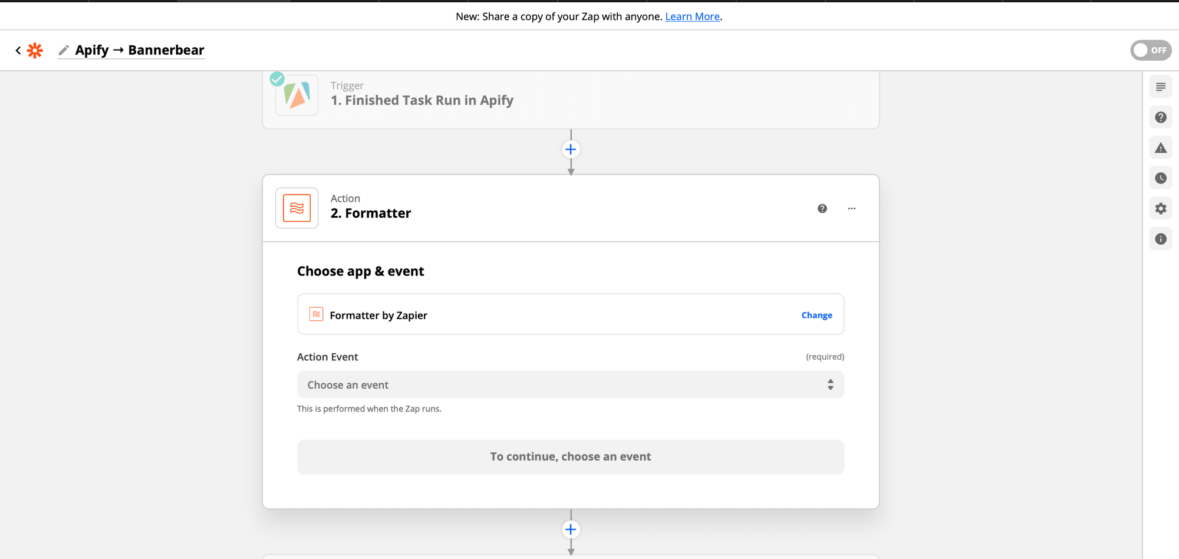Change the Formatter by Zapier app
This screenshot has height=559, width=1179.
pos(816,315)
